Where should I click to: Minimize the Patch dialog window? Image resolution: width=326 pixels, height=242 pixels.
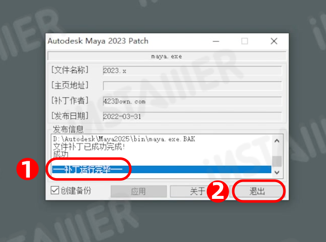click(216, 41)
